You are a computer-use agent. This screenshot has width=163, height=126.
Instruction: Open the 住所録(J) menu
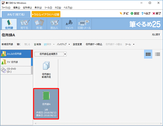(27, 7)
